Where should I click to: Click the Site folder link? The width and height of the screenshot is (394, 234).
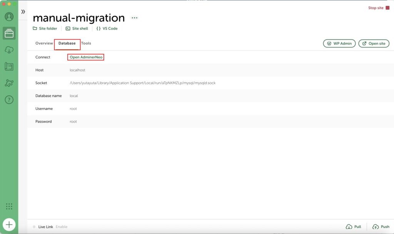[x=45, y=28]
